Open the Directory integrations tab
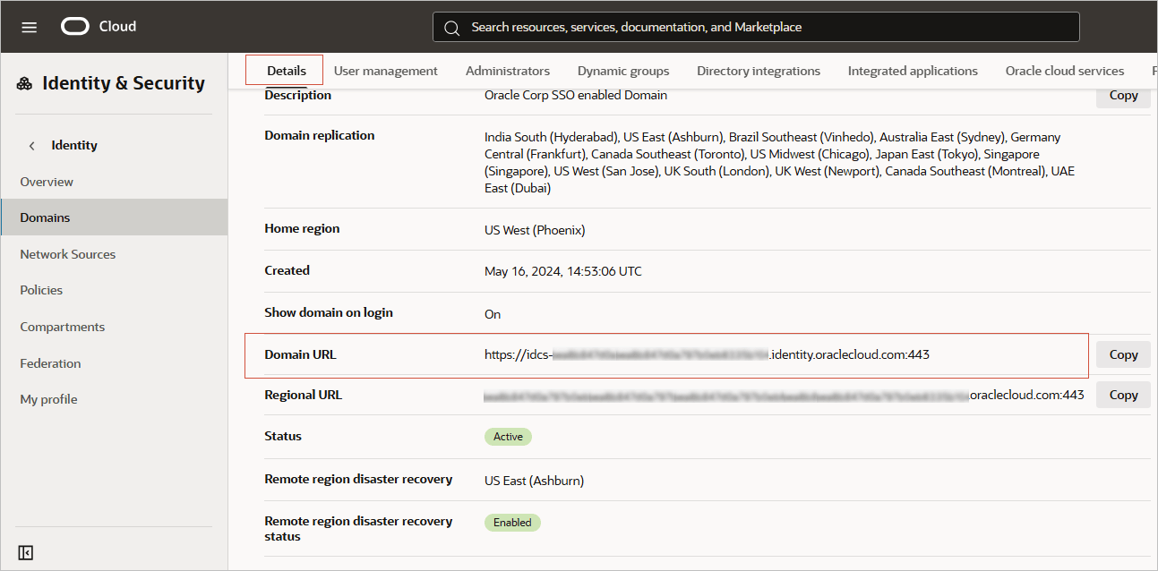 coord(758,71)
